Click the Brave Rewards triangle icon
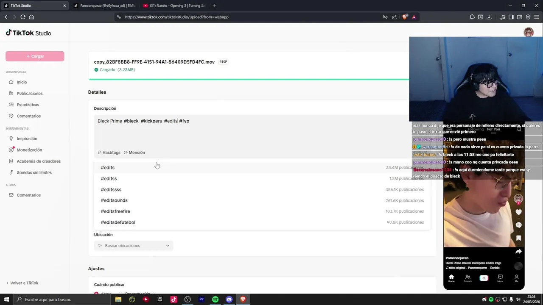The image size is (543, 305). (x=414, y=17)
